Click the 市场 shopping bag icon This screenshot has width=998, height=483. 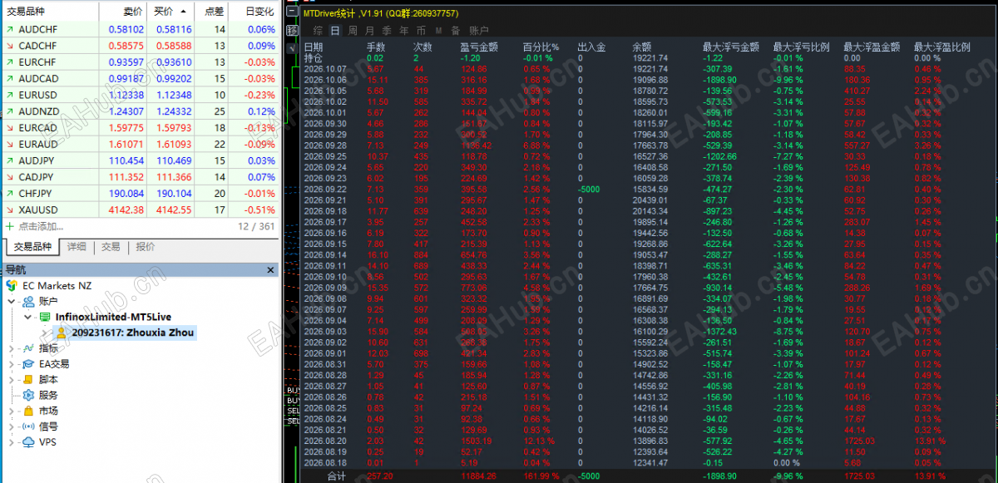[x=29, y=411]
